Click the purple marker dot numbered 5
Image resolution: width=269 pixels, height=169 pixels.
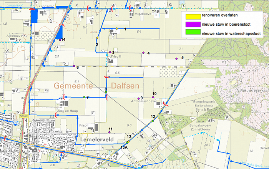click(176, 59)
